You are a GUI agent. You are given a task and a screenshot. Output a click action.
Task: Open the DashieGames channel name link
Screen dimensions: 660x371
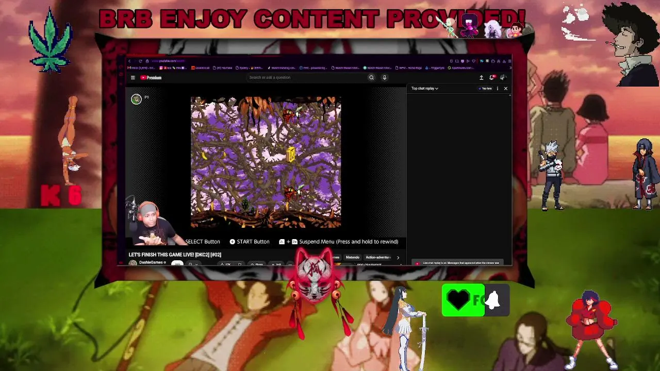(151, 262)
